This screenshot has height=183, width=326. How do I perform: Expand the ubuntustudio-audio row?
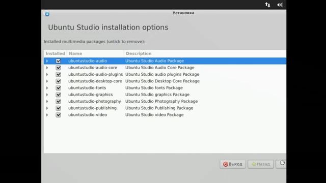pos(47,61)
